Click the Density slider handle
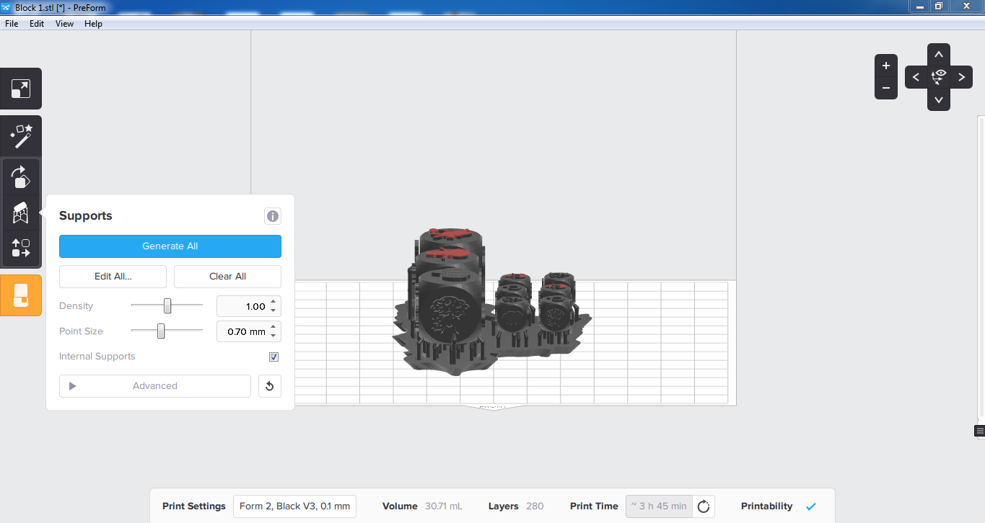This screenshot has height=523, width=985. 167,306
